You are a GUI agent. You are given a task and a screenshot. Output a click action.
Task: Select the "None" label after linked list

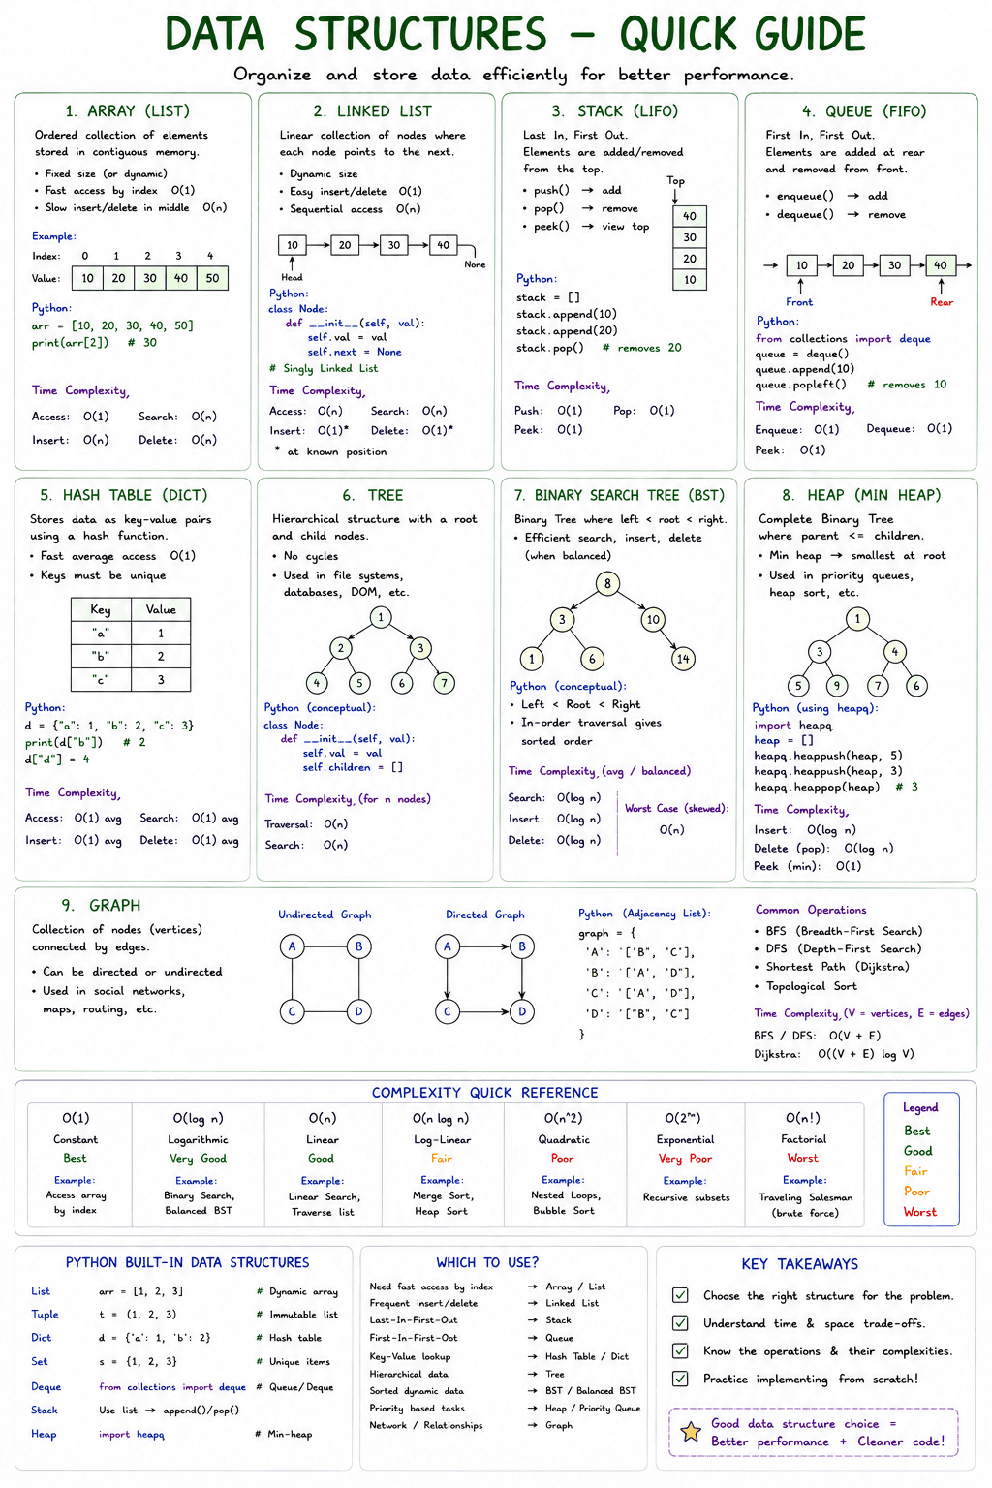(475, 264)
